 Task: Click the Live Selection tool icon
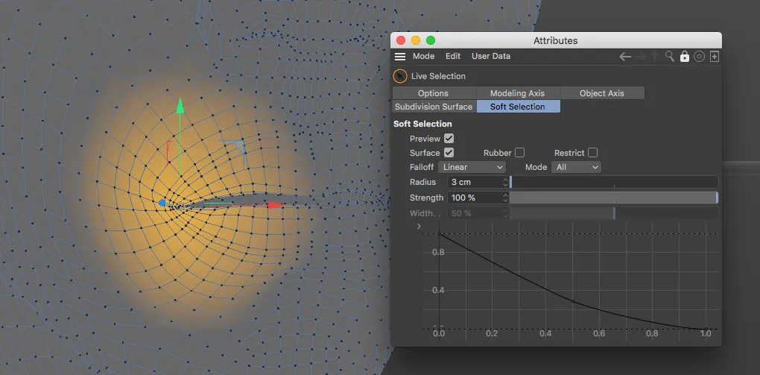pyautogui.click(x=400, y=76)
